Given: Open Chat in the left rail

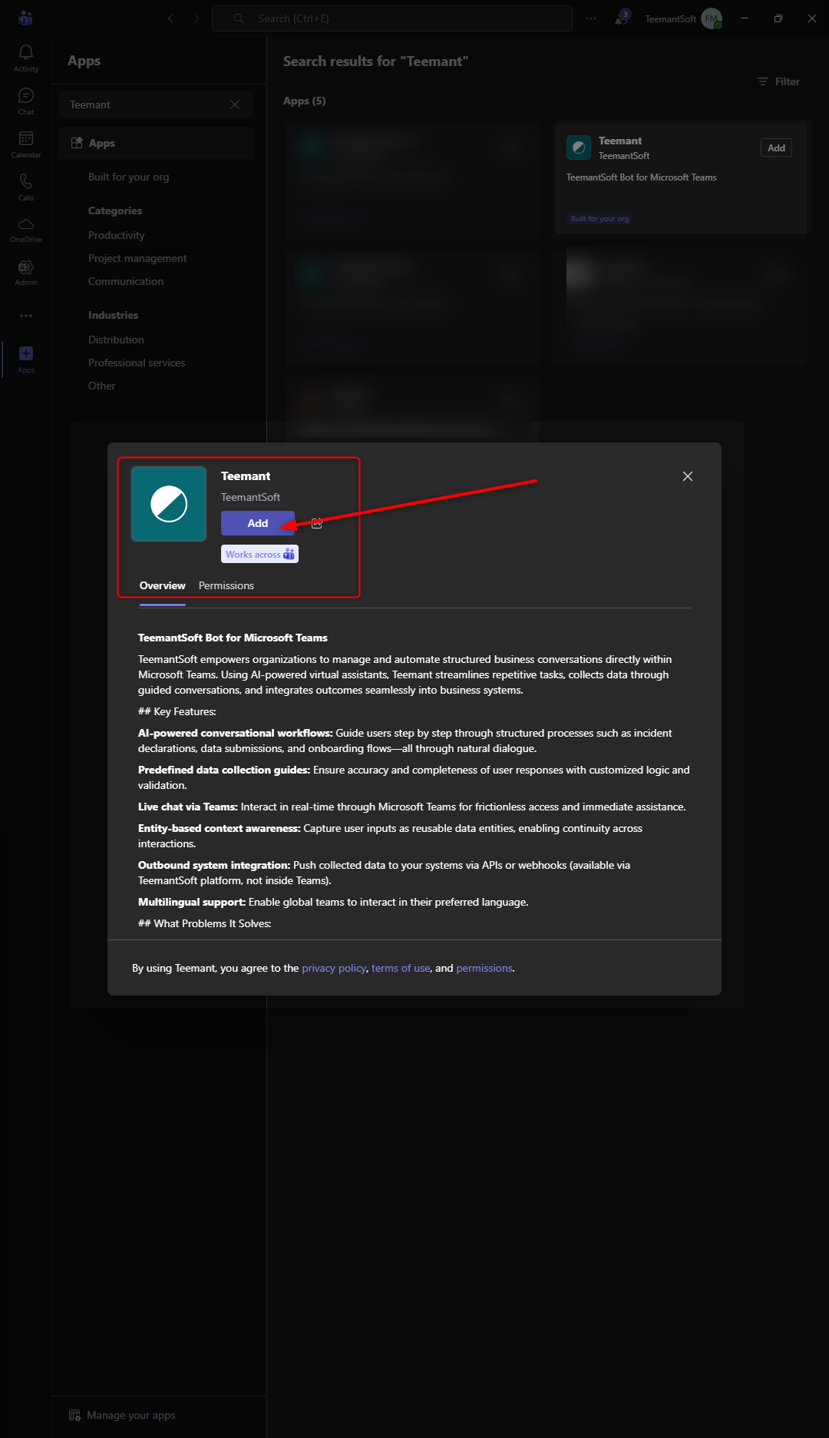Looking at the screenshot, I should point(25,101).
